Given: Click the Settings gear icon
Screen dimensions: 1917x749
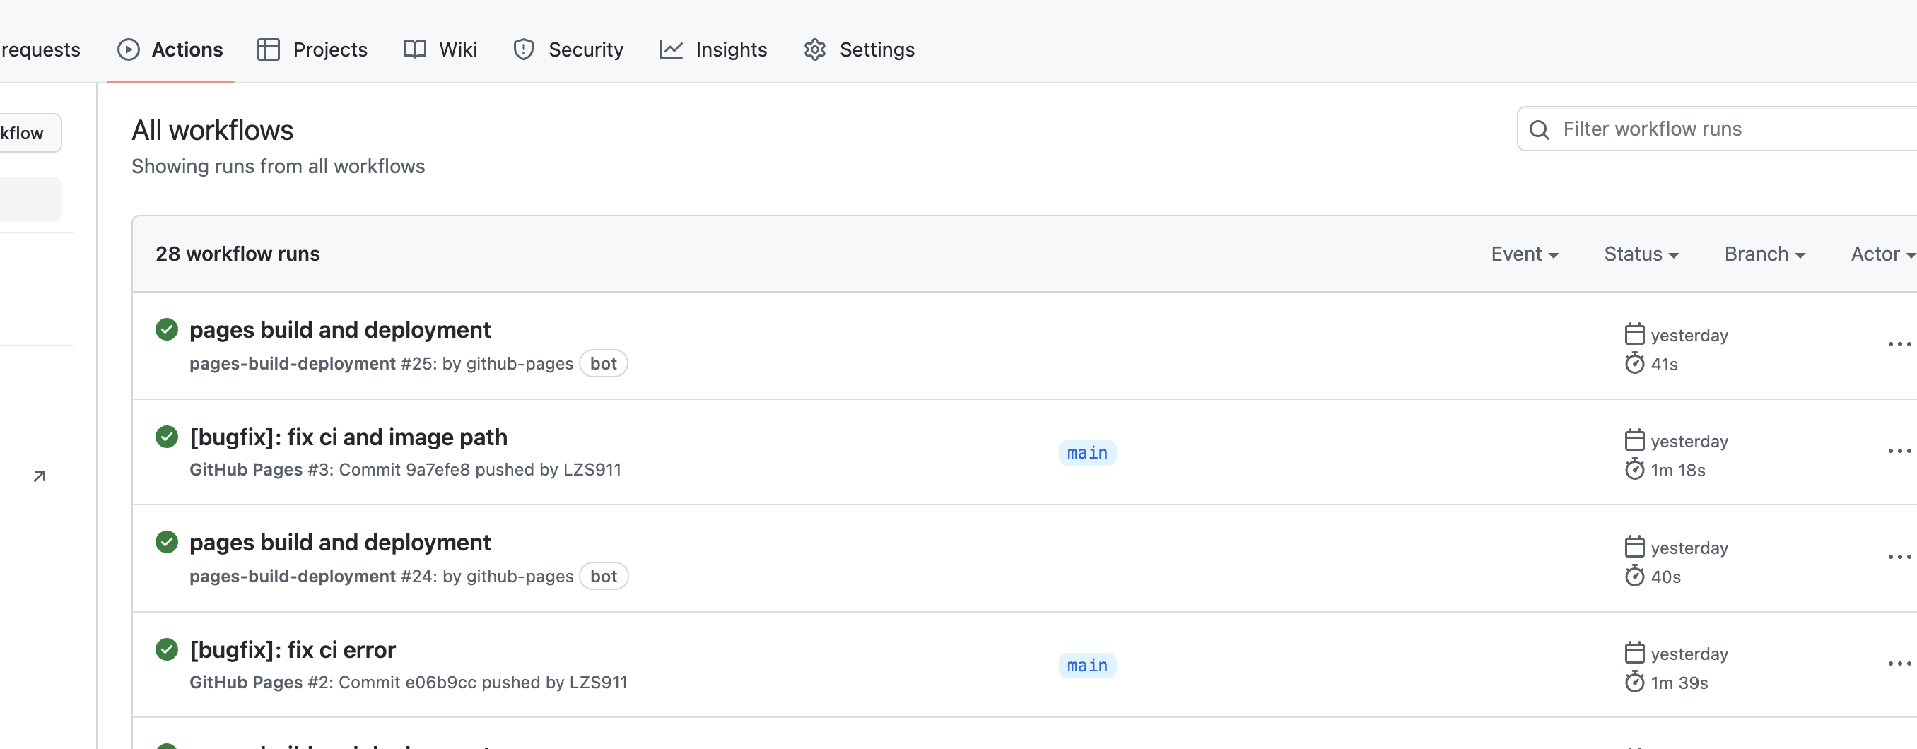Looking at the screenshot, I should pyautogui.click(x=815, y=49).
